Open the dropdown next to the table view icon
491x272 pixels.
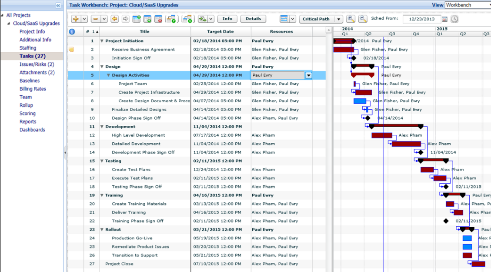293,19
